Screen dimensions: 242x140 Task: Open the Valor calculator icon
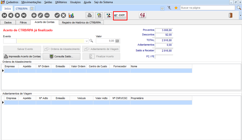pos(117,41)
